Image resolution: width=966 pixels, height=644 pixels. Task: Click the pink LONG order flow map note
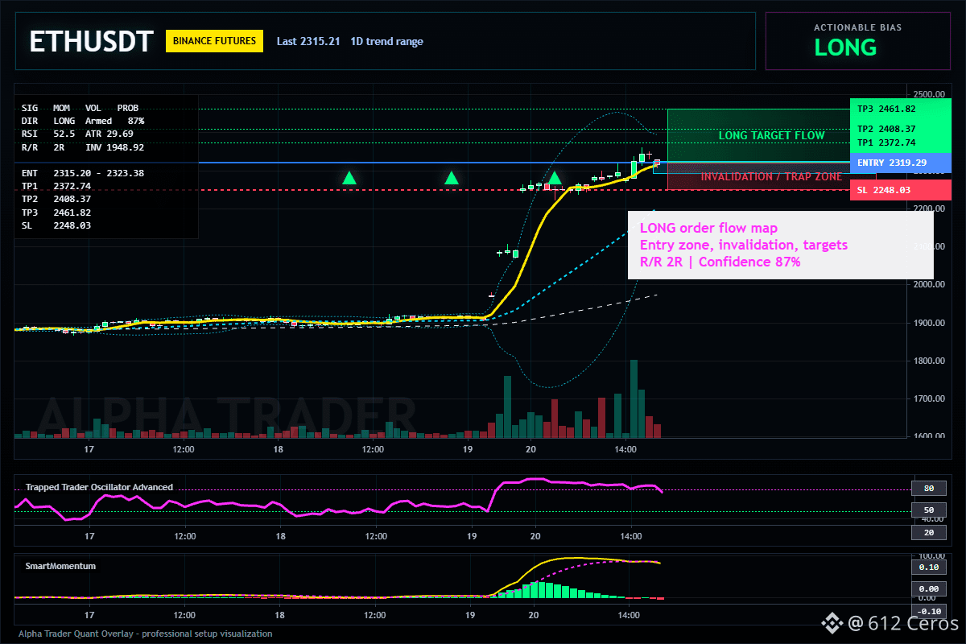pyautogui.click(x=780, y=245)
